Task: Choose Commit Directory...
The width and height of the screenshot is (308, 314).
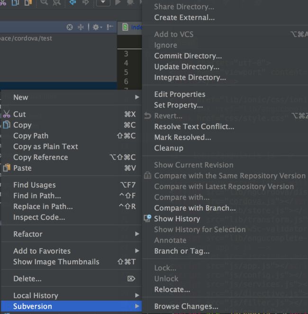Action: 225,56
